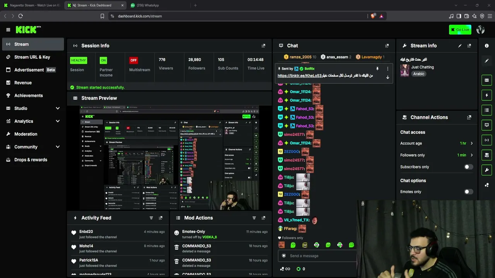Toggle the chat bubble widget in right sidebar
This screenshot has width=495, height=278.
pos(486,125)
